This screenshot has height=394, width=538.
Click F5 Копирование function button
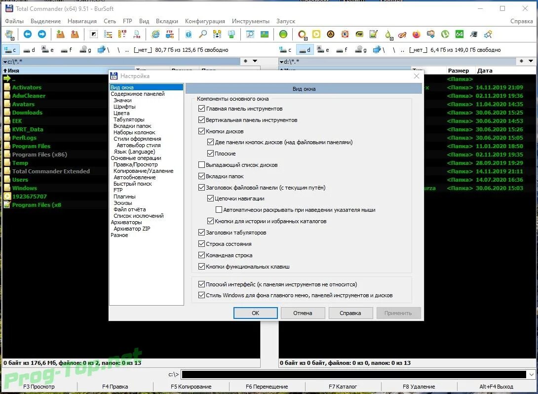[x=191, y=387]
